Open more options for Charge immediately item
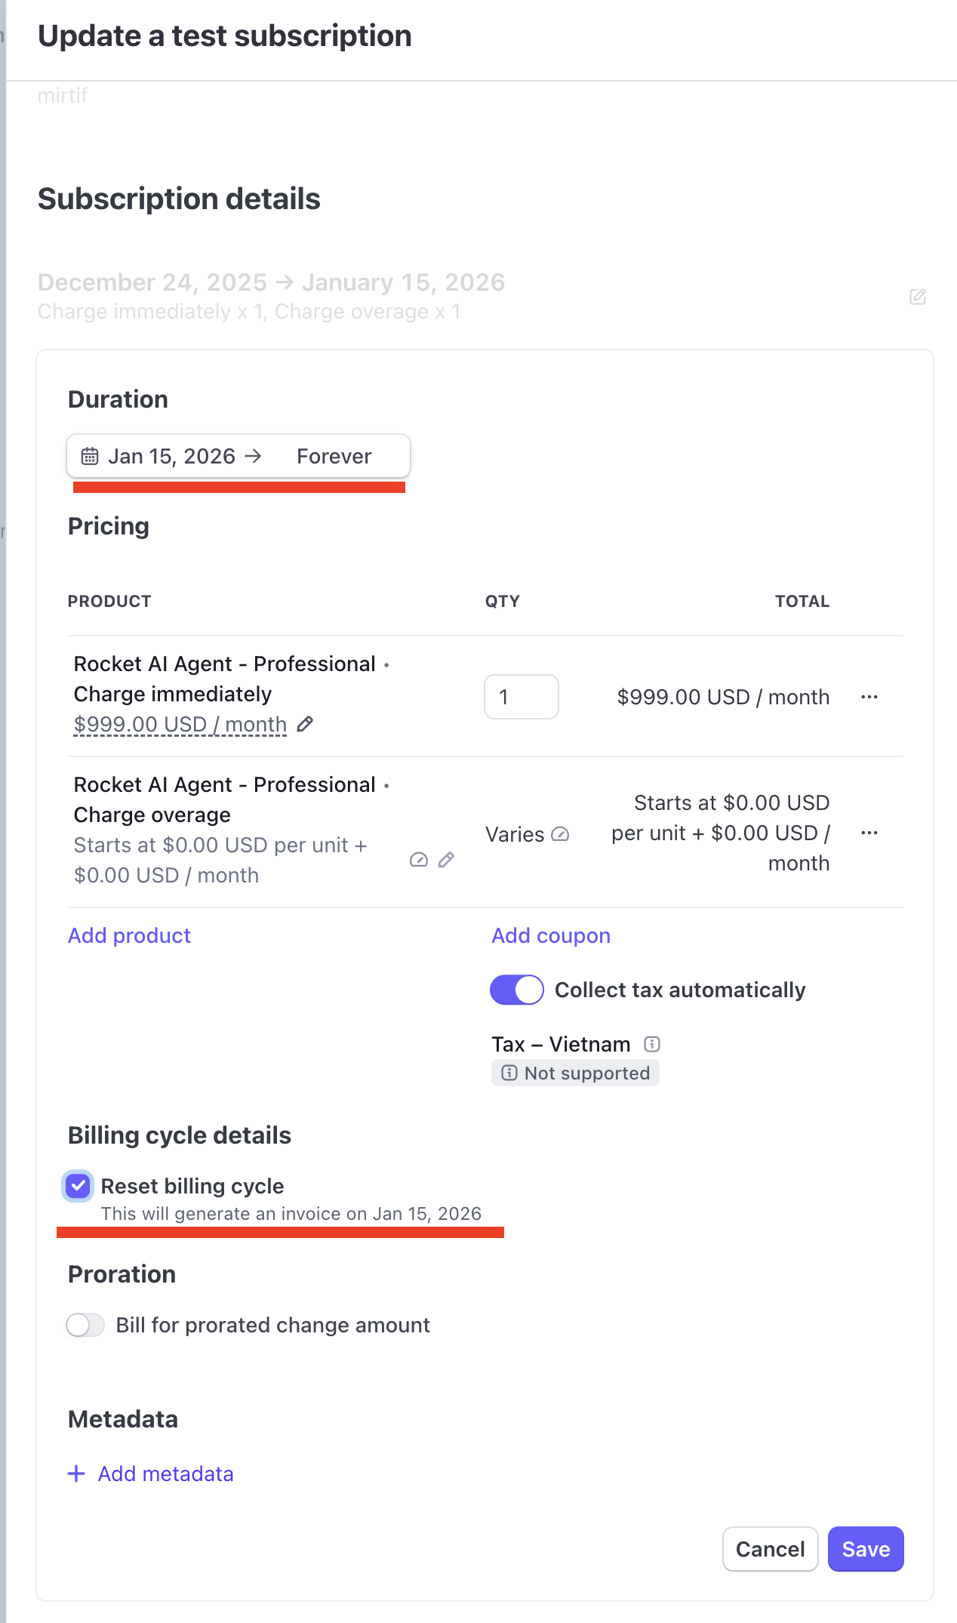 coord(869,697)
